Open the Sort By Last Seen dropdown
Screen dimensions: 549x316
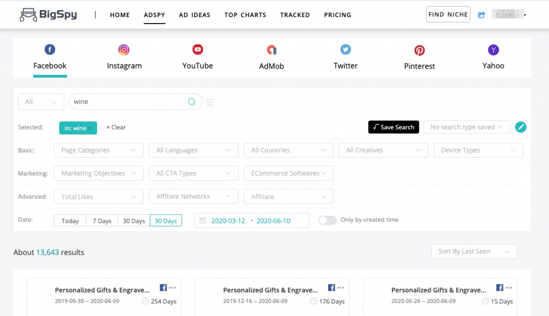coord(474,251)
